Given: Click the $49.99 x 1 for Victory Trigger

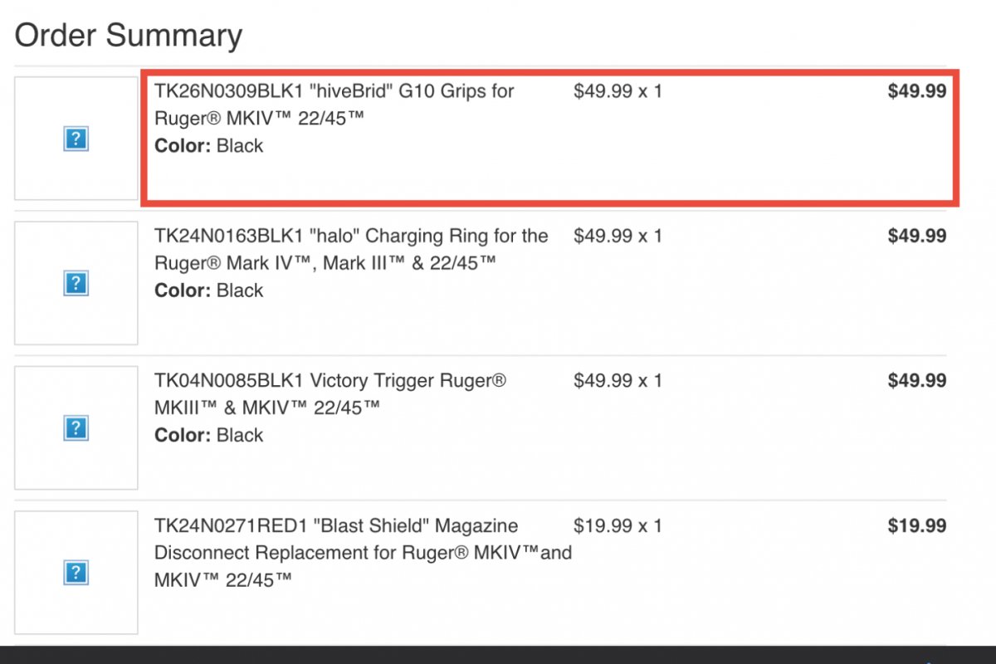Looking at the screenshot, I should tap(618, 381).
